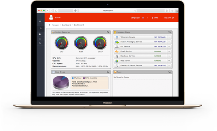Viewport: 217px width, 131px height.
Task: Refresh the Processes Status panel
Action: pyautogui.click(x=170, y=32)
